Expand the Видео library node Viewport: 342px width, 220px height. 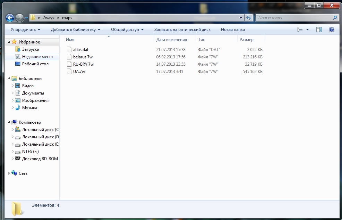click(13, 86)
